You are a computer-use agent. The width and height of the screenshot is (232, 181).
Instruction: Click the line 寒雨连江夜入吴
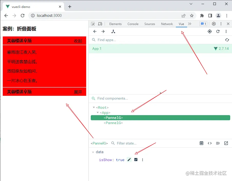coord(22,52)
